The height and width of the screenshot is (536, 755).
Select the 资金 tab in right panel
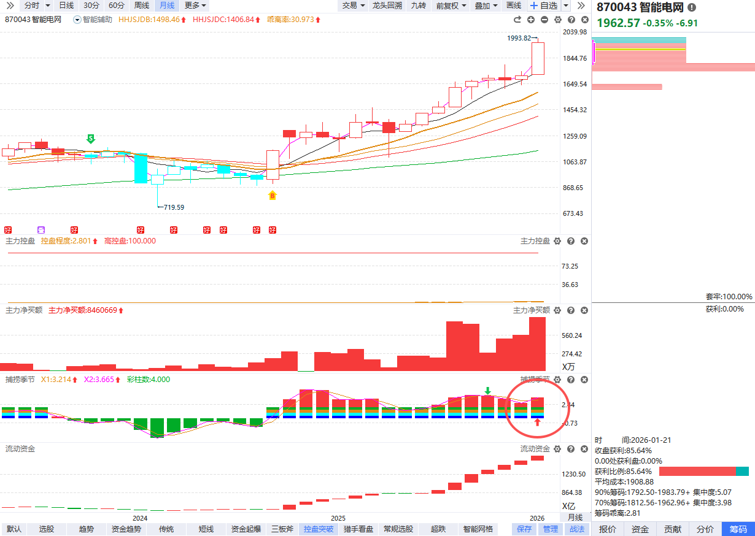[640, 529]
